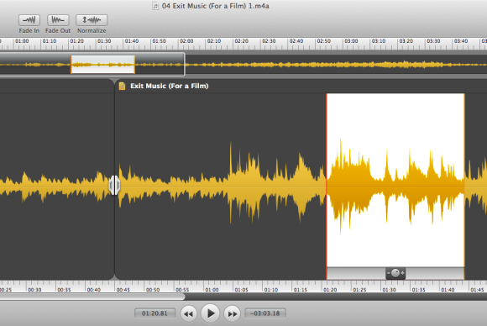Viewport: 487px width, 326px height.
Task: Click the volume knob under the selection
Action: (395, 273)
